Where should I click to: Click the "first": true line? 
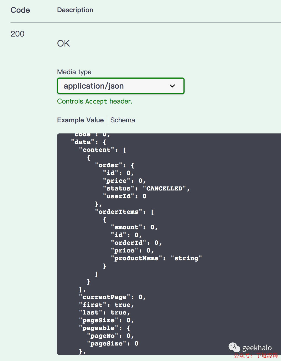pos(106,305)
